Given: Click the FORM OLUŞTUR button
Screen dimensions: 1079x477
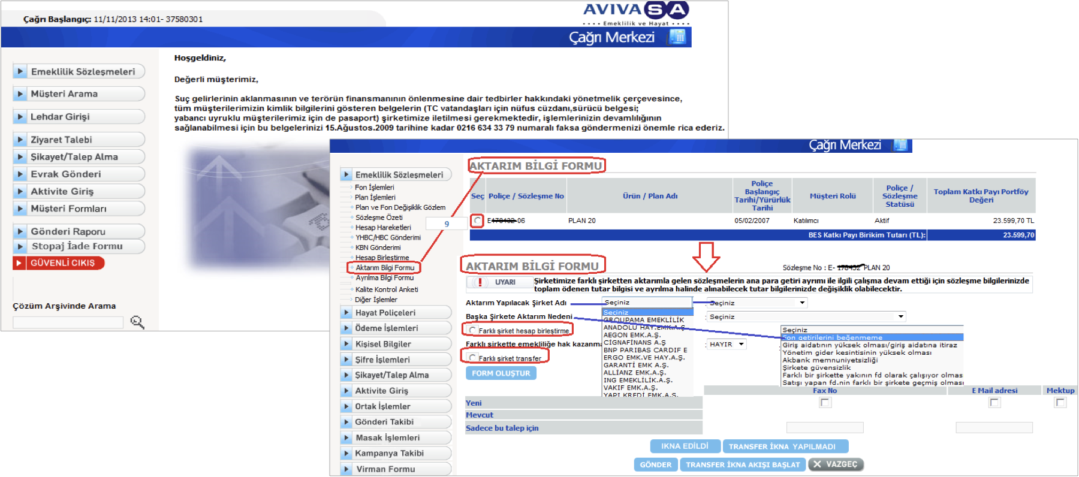Looking at the screenshot, I should (x=501, y=373).
